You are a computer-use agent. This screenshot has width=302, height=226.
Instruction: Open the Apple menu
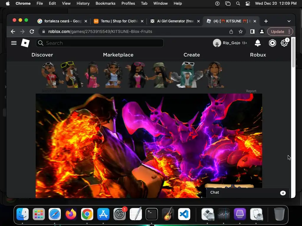[8, 4]
